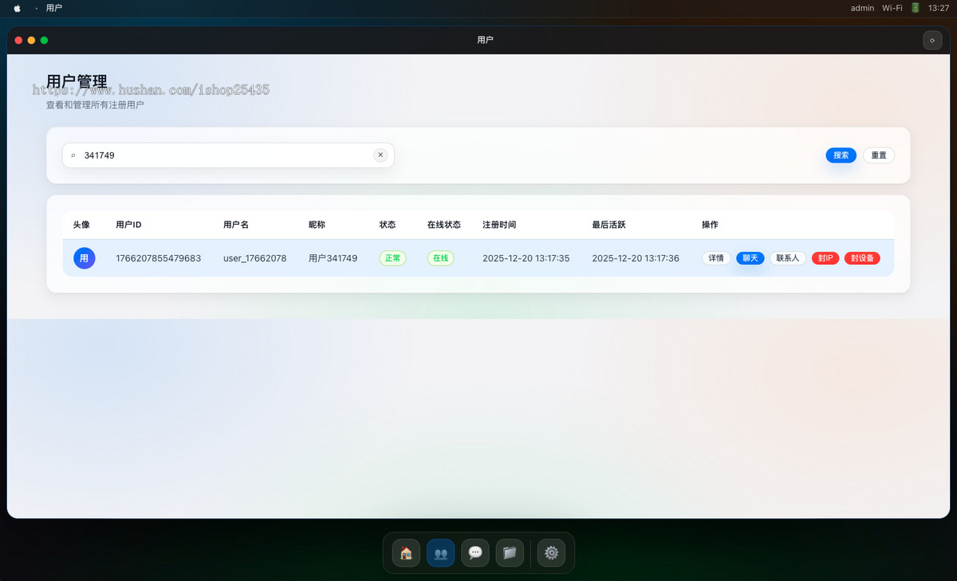Start a chat via the 聊天 button
957x581 pixels.
tap(750, 258)
